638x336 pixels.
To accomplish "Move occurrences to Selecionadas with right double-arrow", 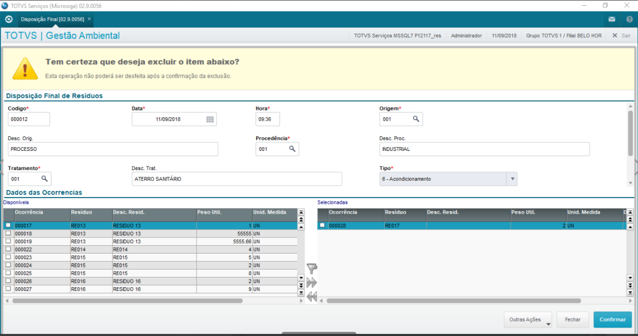I will click(312, 283).
